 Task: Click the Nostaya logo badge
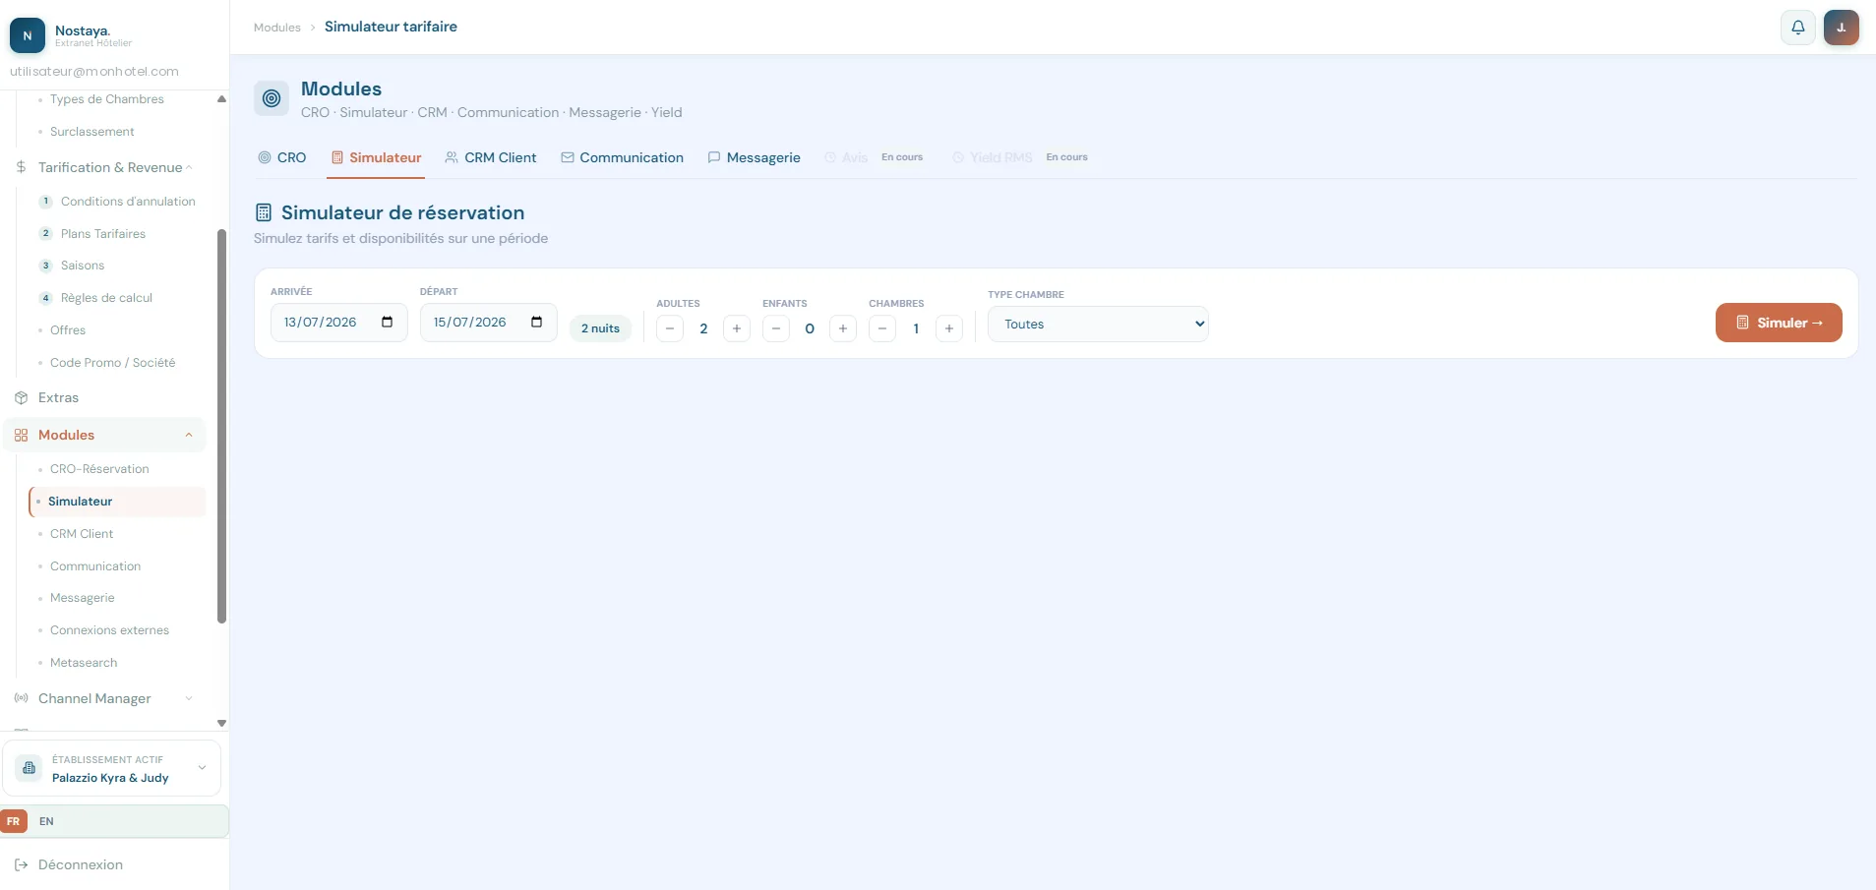(28, 35)
